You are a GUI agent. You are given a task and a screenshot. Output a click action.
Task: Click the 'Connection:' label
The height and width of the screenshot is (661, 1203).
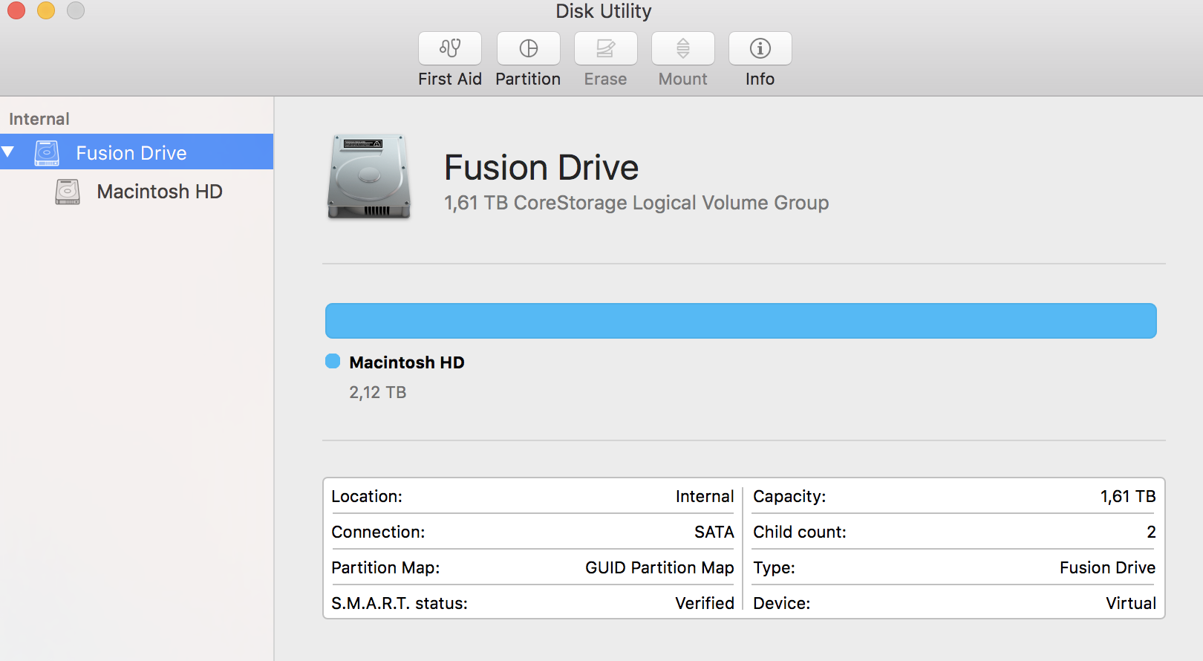[378, 532]
